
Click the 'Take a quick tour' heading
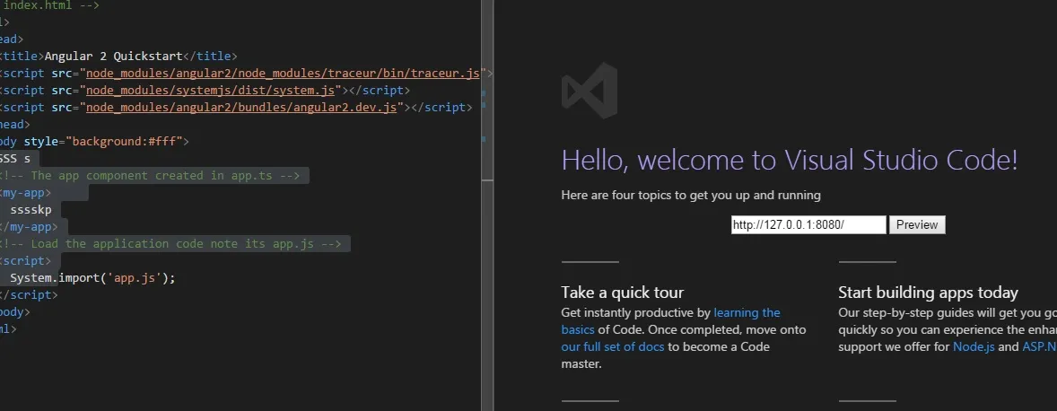click(x=622, y=293)
